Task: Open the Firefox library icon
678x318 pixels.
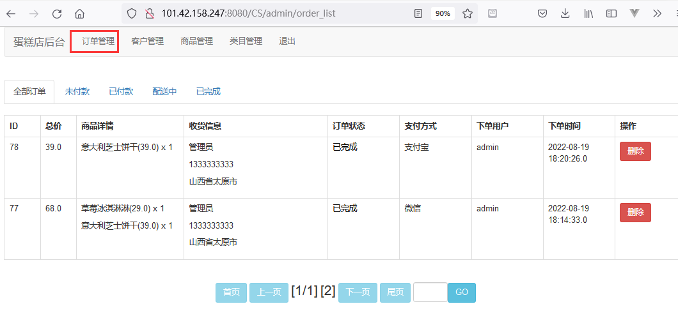Action: click(x=588, y=13)
